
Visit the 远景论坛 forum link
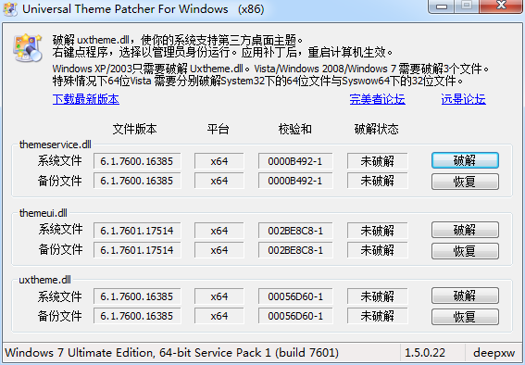pyautogui.click(x=463, y=99)
